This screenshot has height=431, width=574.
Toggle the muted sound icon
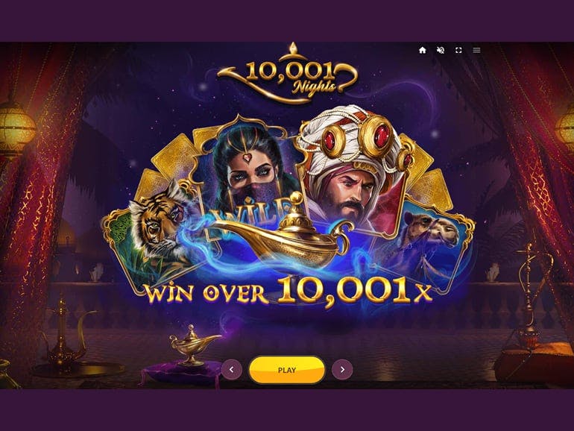441,50
